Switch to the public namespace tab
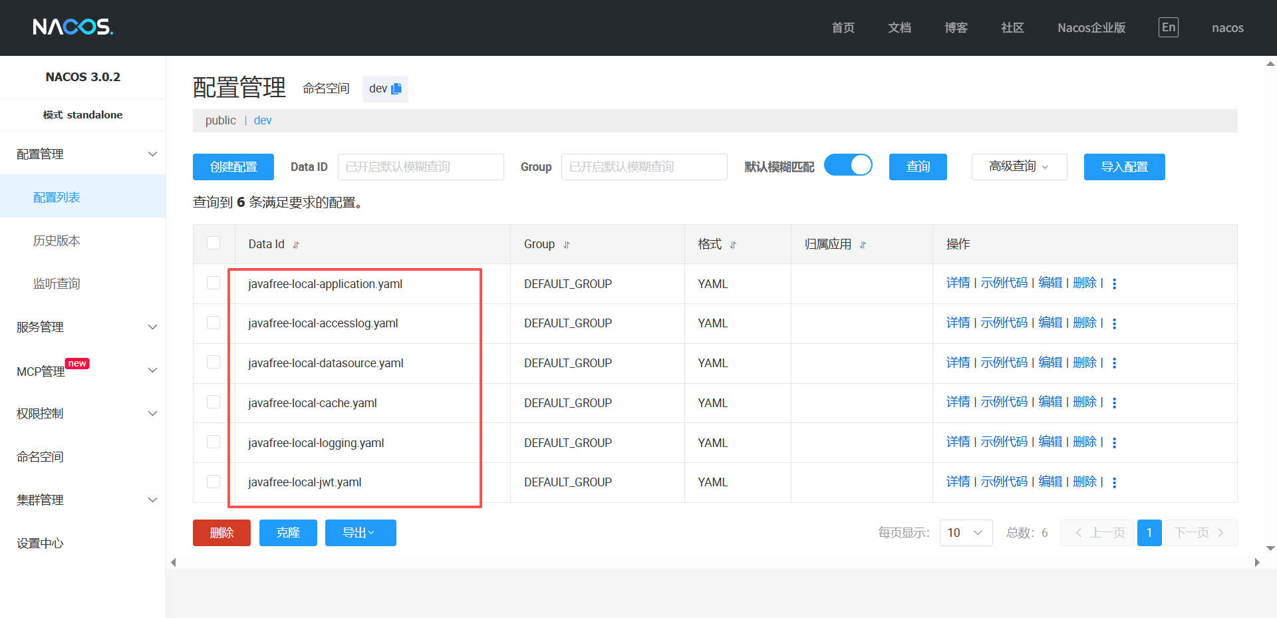 pyautogui.click(x=220, y=120)
